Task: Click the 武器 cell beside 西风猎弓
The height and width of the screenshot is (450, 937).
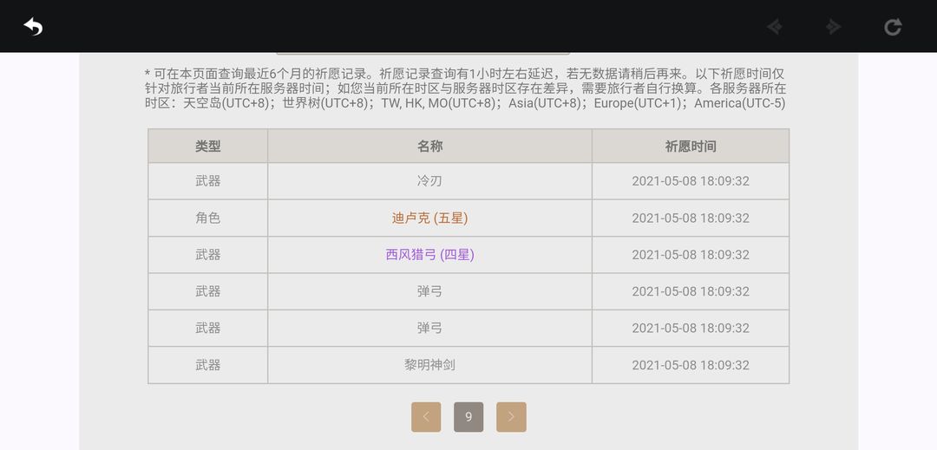Action: click(x=208, y=255)
